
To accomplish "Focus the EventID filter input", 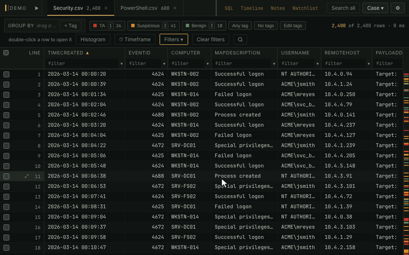I will [x=144, y=64].
